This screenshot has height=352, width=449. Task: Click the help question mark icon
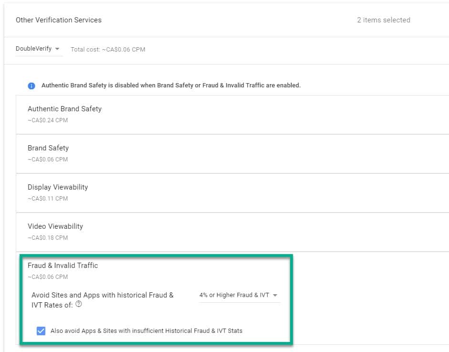[79, 304]
